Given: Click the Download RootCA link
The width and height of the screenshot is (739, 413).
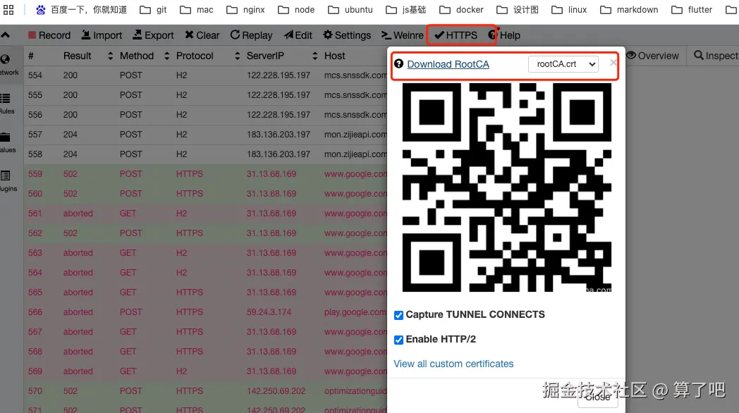Looking at the screenshot, I should [x=448, y=64].
